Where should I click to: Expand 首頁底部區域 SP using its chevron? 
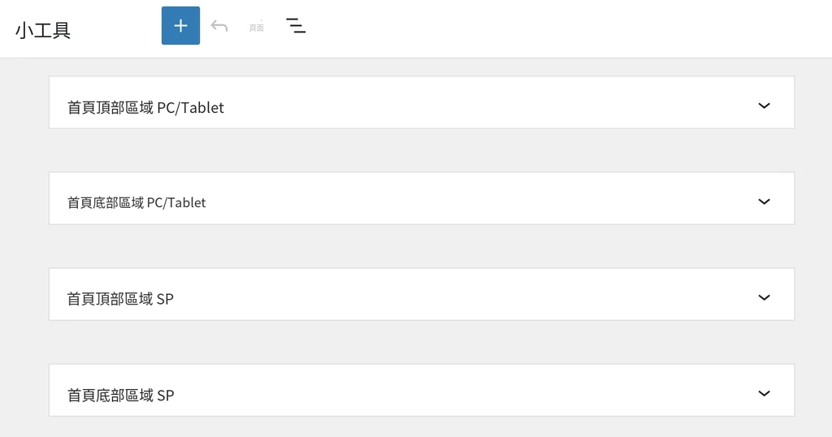click(x=764, y=393)
